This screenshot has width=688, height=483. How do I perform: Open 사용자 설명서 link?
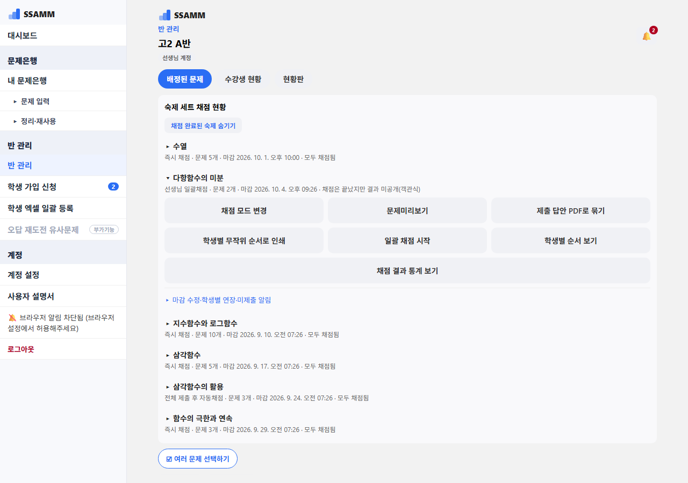[63, 296]
